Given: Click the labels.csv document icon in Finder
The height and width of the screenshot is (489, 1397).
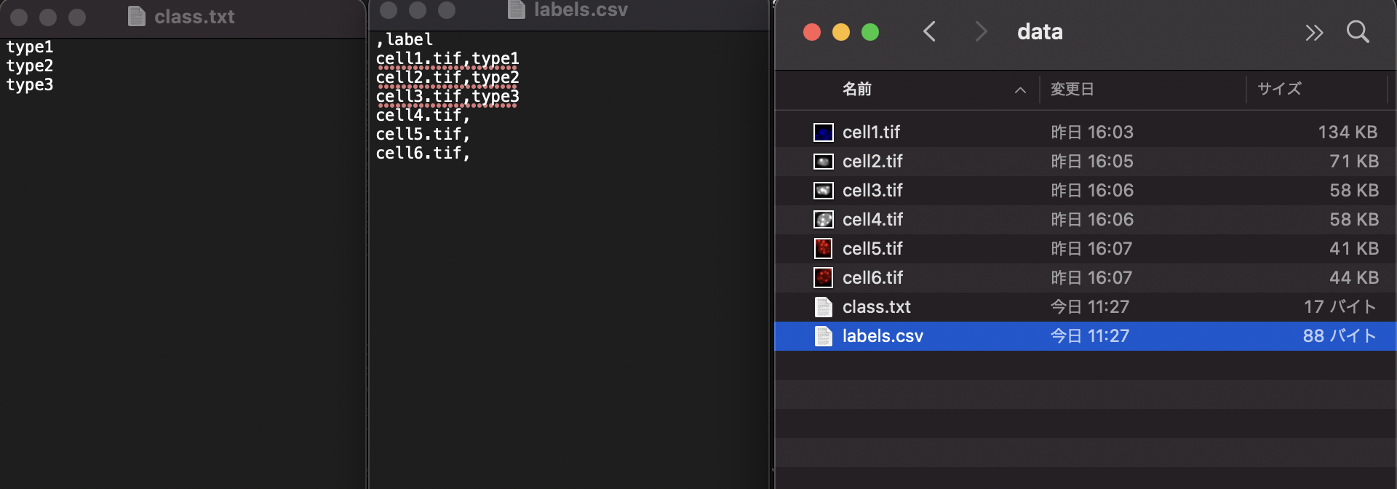Looking at the screenshot, I should tap(823, 336).
